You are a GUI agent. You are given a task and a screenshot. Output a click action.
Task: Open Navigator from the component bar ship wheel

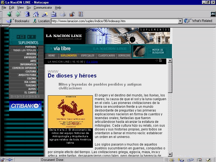[172, 160]
